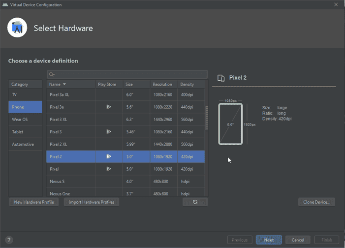
Task: Select the Pixel 3a XL device row
Action: pyautogui.click(x=125, y=94)
